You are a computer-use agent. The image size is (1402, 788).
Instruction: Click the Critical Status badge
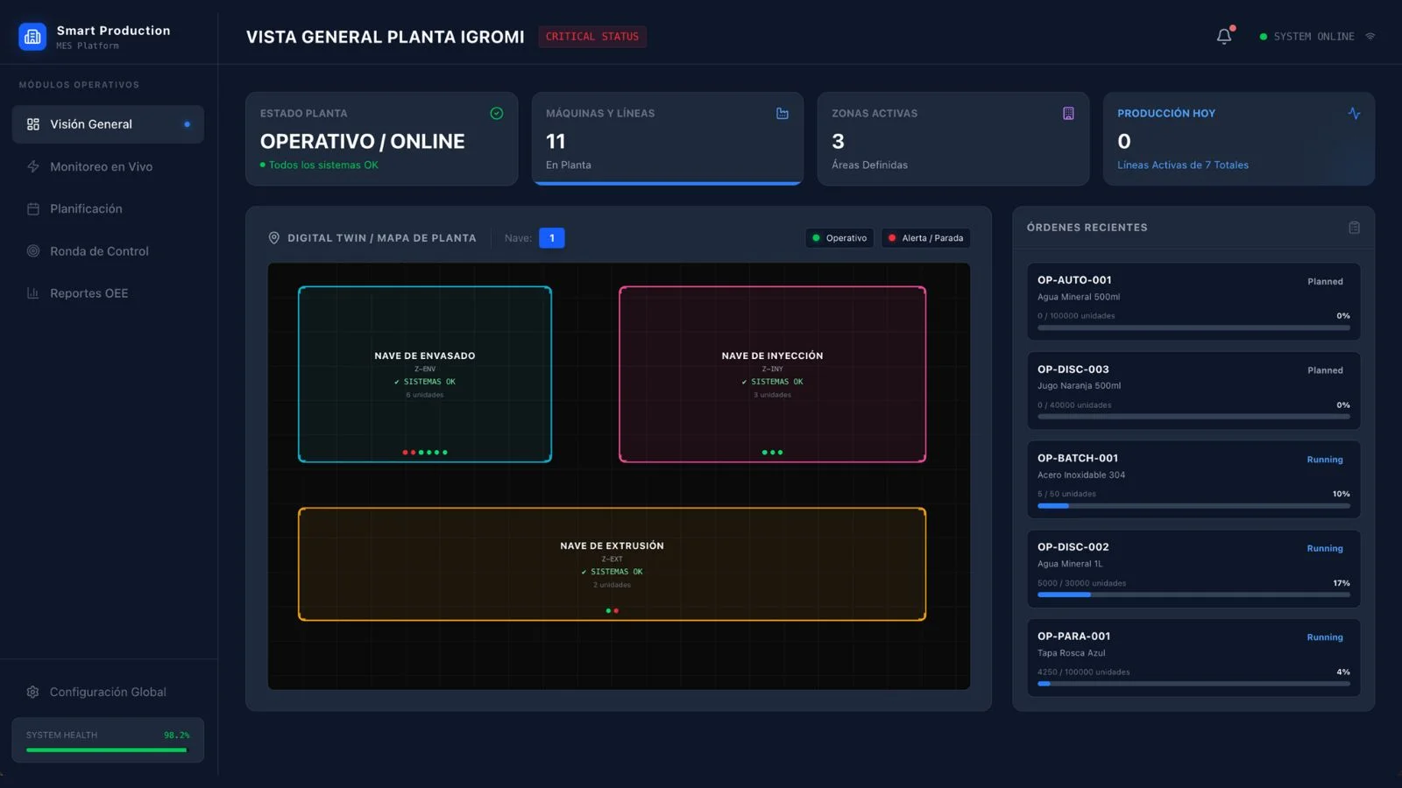point(591,37)
